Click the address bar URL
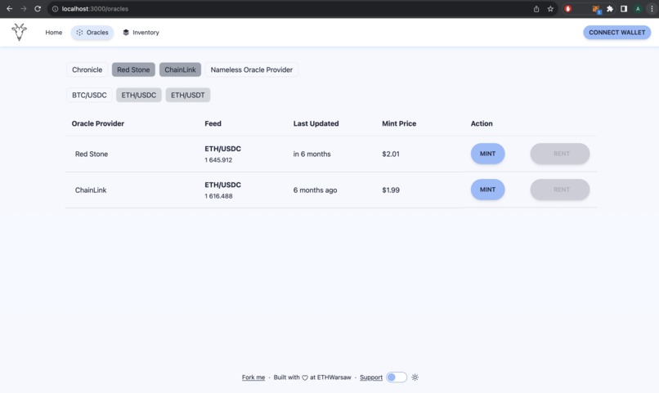659x393 pixels. (x=95, y=9)
